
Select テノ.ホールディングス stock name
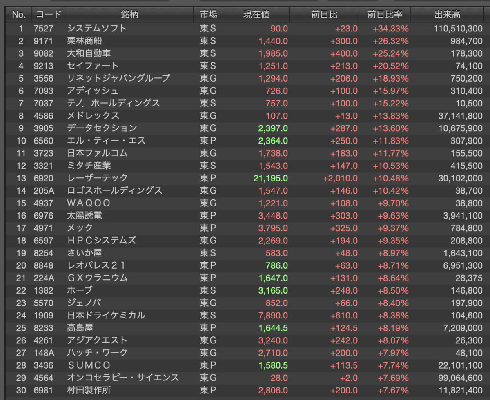click(x=114, y=103)
